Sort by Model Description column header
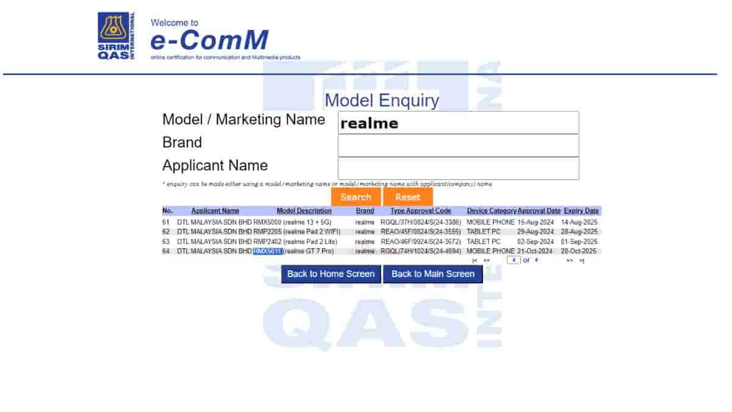This screenshot has height=412, width=732. pyautogui.click(x=304, y=211)
